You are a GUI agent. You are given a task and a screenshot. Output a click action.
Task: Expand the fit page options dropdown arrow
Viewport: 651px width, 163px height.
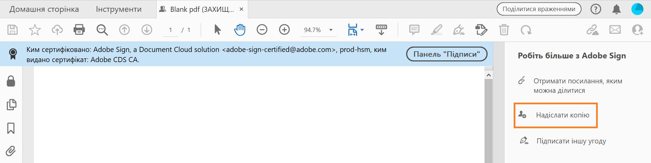(x=362, y=30)
